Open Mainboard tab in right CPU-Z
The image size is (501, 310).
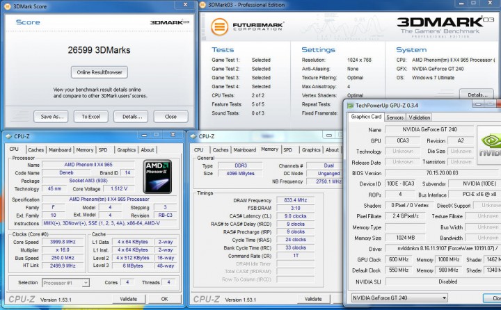pos(245,149)
